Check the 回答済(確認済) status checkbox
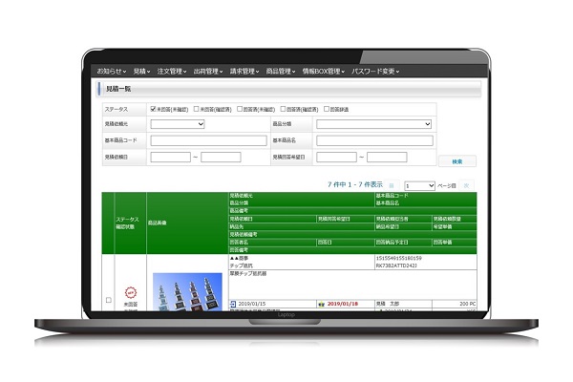The height and width of the screenshot is (382, 573). 283,109
